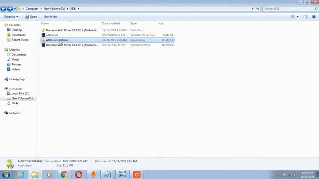Click the Open toolbar button
The image size is (319, 179).
tap(31, 17)
